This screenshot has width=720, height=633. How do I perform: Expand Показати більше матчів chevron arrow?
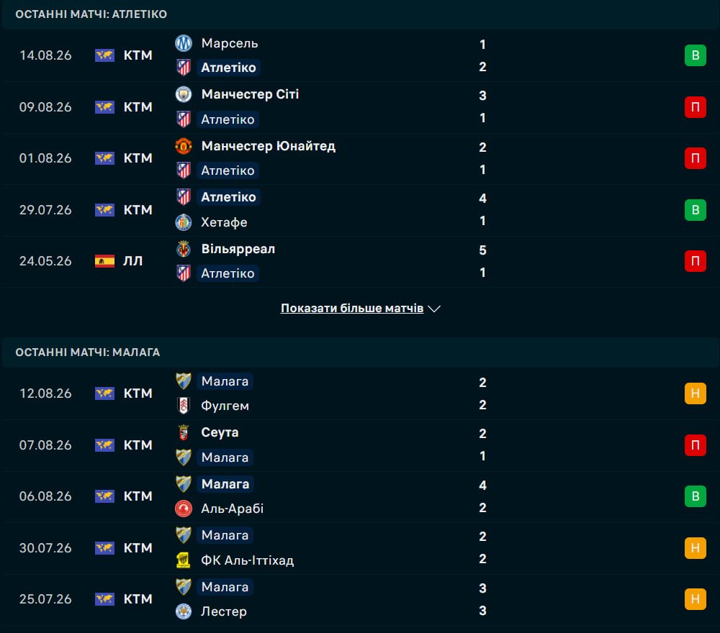[434, 309]
